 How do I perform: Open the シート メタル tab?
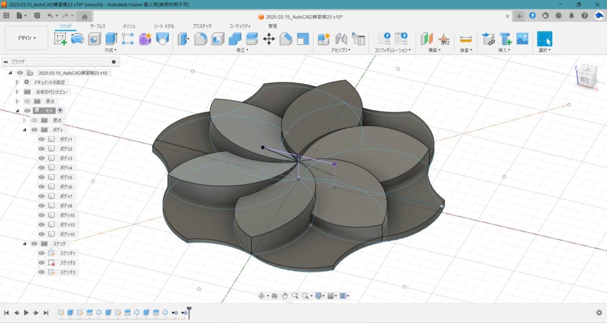pos(164,26)
